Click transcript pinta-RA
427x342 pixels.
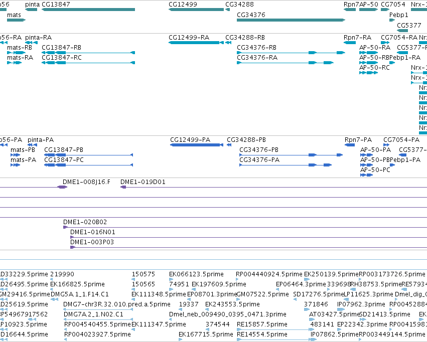(x=31, y=43)
